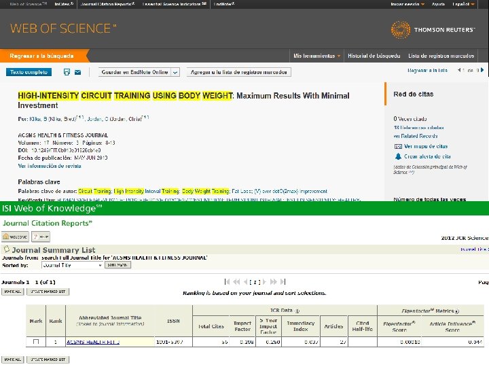Click previous page arrow in journal pager

pyautogui.click(x=245, y=282)
